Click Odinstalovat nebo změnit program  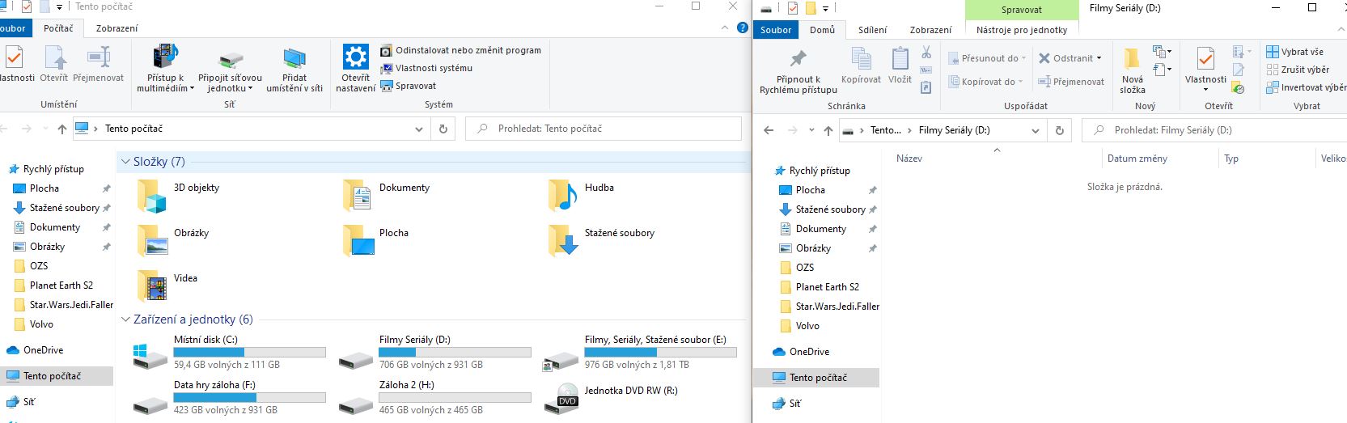click(x=468, y=50)
